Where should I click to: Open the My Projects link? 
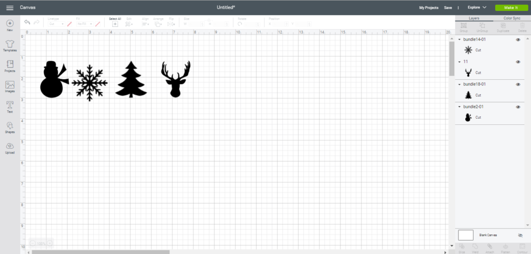pyautogui.click(x=428, y=8)
